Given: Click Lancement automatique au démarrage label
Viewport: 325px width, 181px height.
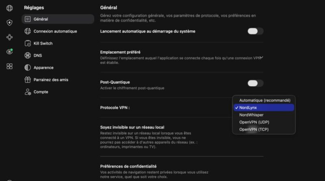Looking at the screenshot, I should tap(147, 31).
